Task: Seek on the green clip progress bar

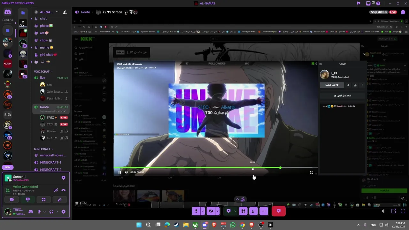Action: pos(216,168)
